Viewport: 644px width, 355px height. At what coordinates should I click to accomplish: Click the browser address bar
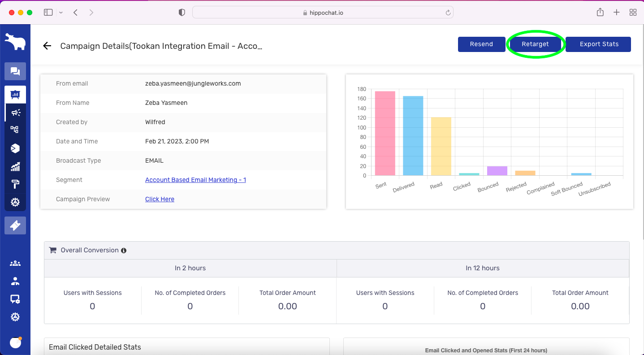tap(323, 13)
